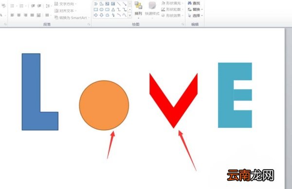
Task: Open the 转换为 SmartArt dropdown
Action: 72,17
